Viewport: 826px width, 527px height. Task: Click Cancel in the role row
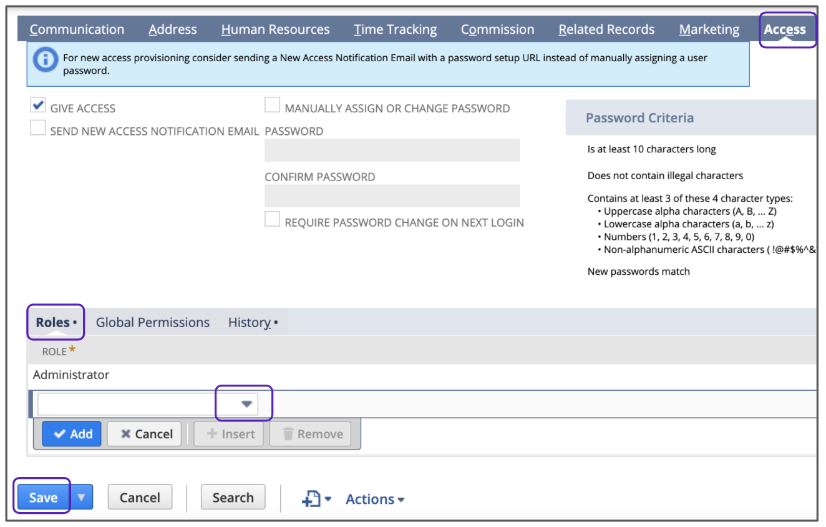(x=146, y=434)
